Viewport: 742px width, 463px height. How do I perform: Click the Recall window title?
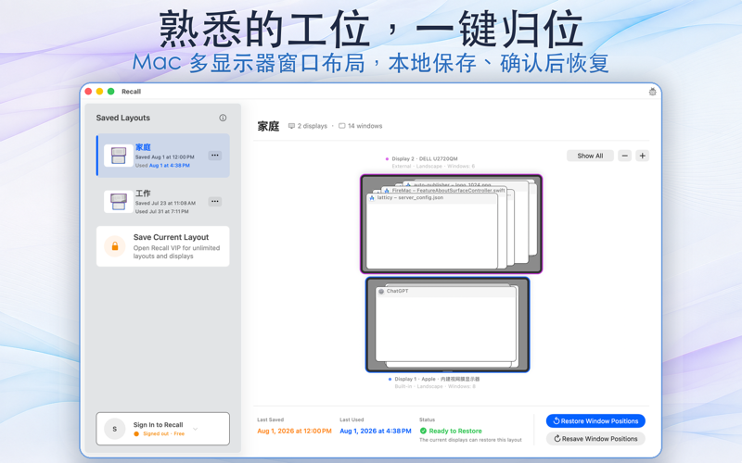tap(131, 92)
